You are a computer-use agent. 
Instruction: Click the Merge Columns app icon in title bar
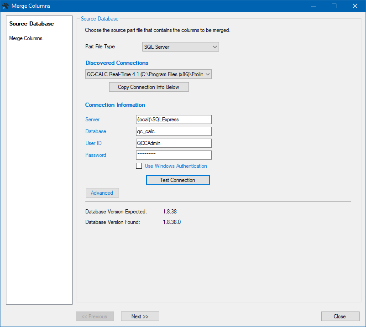tap(5, 6)
